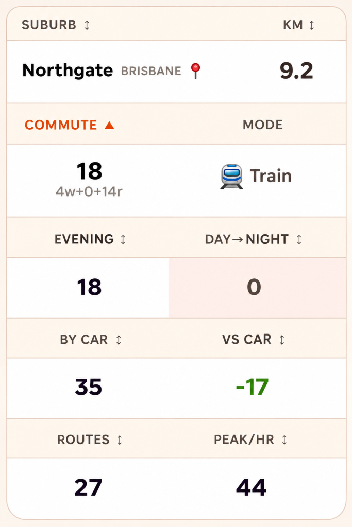Select the highlighted Day→Night value 0
The image size is (352, 527).
[254, 287]
